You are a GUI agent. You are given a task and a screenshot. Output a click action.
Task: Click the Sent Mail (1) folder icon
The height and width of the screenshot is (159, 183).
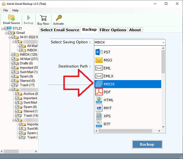point(17,72)
